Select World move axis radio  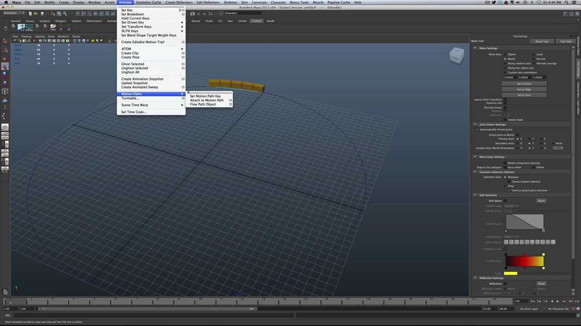(x=505, y=59)
